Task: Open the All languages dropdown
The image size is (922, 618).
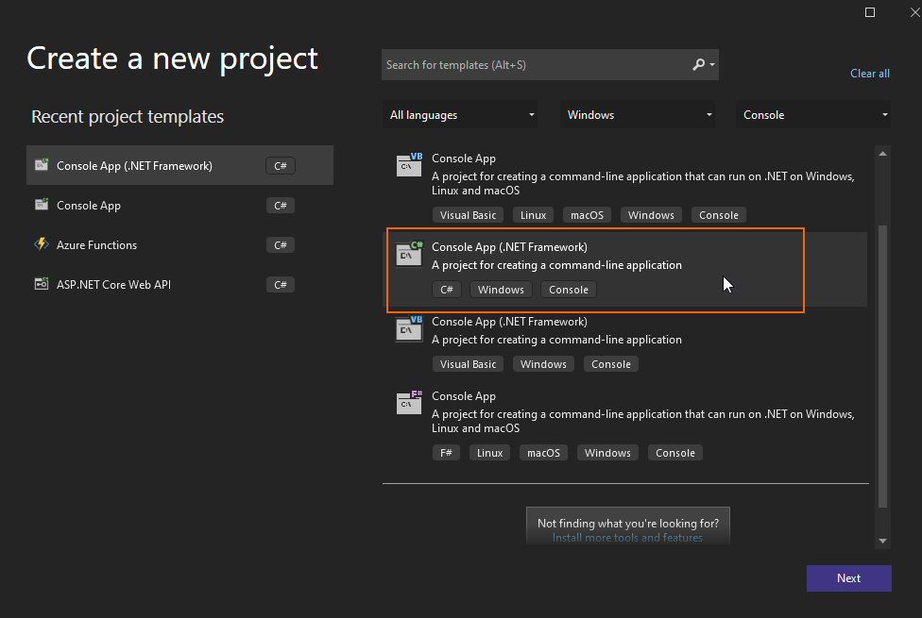Action: (460, 115)
